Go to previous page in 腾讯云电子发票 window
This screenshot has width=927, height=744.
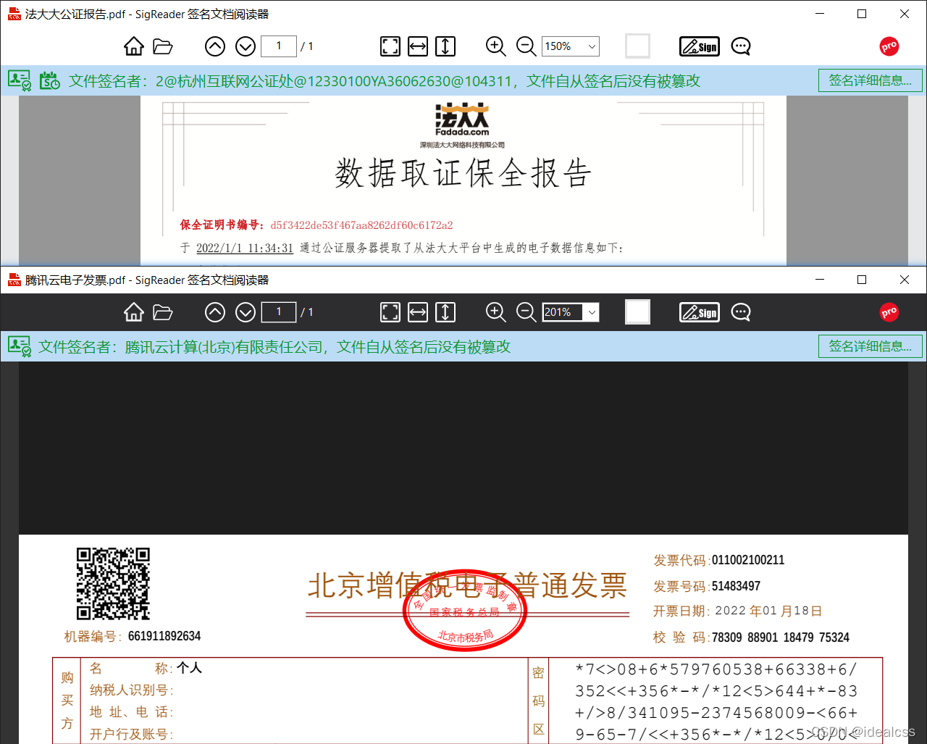tap(215, 312)
